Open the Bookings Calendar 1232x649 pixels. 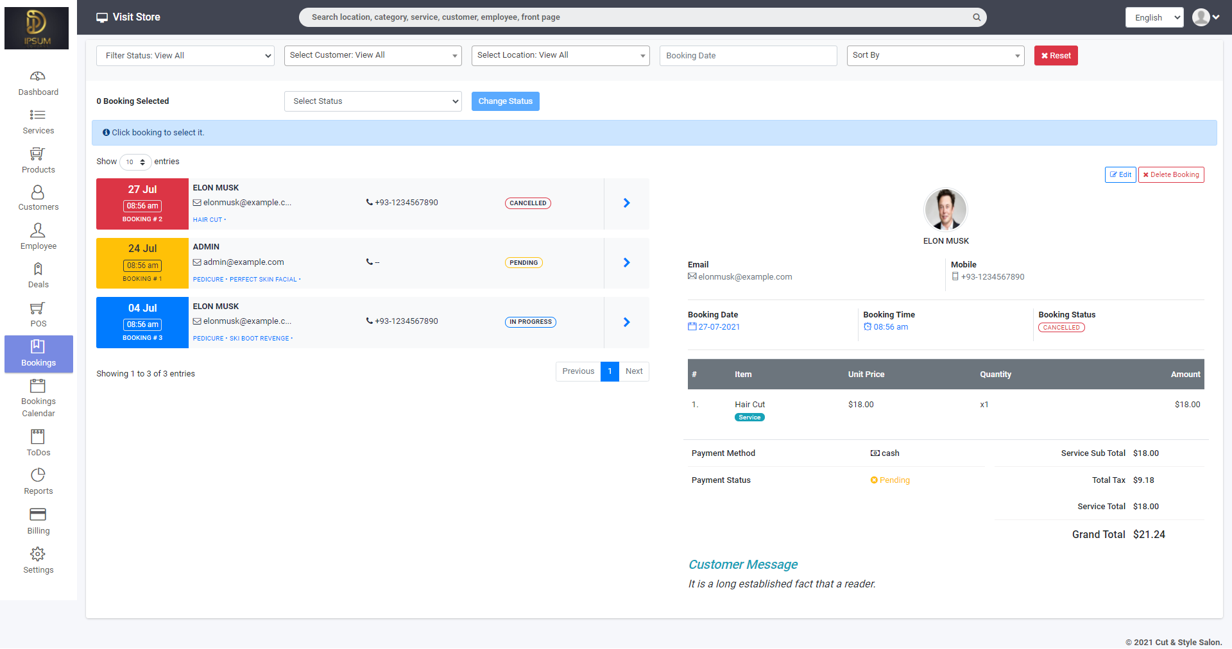pos(38,396)
